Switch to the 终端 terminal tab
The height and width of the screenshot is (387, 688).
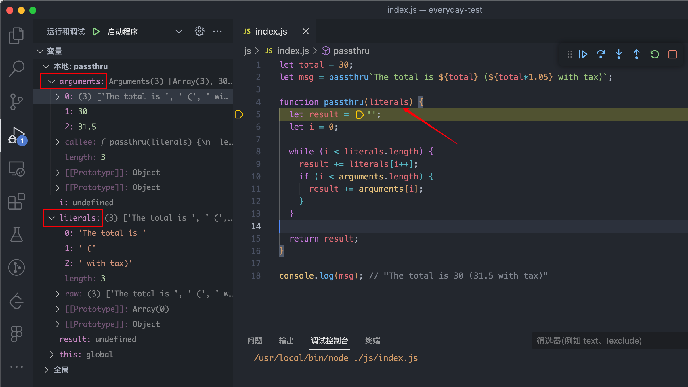coord(372,341)
